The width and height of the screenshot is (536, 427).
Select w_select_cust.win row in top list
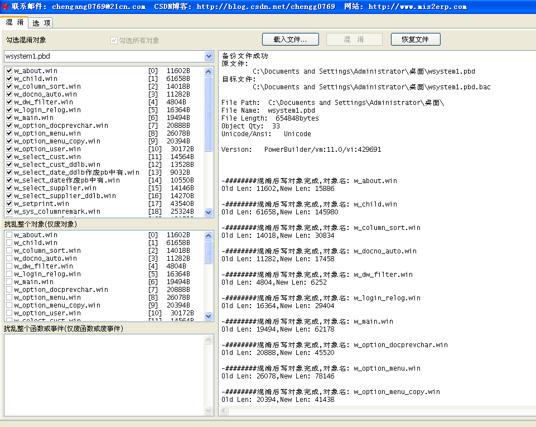(104, 157)
